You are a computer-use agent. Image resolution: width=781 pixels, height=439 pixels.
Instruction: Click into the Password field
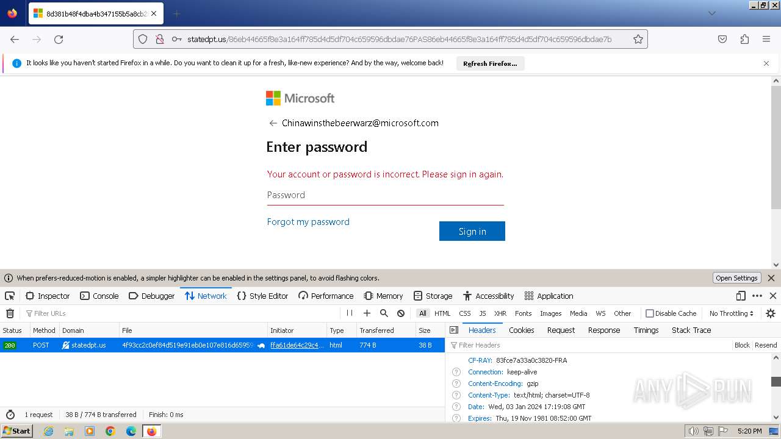pyautogui.click(x=386, y=195)
